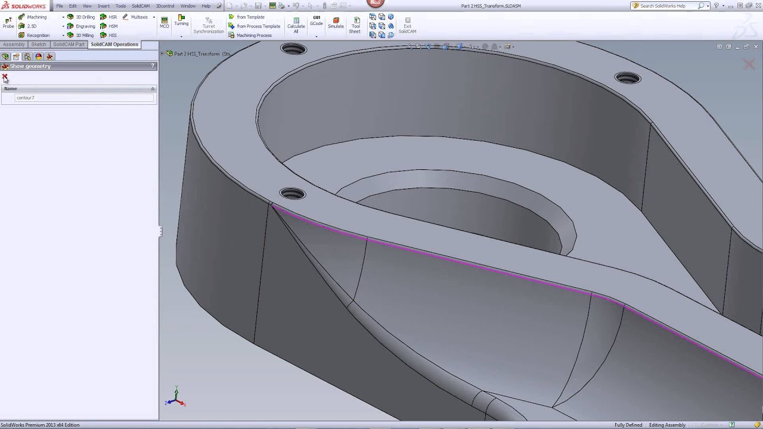Collapse the Name section chevron

(x=153, y=89)
